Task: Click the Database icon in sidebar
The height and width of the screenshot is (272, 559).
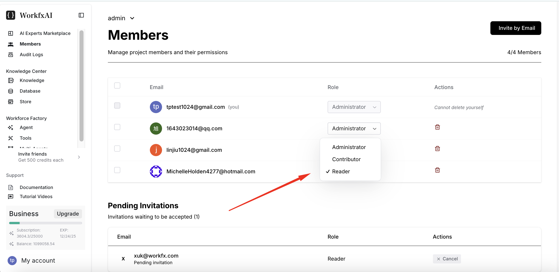Action: coord(11,91)
